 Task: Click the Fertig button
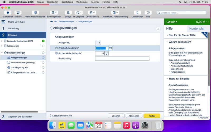pos(152,116)
